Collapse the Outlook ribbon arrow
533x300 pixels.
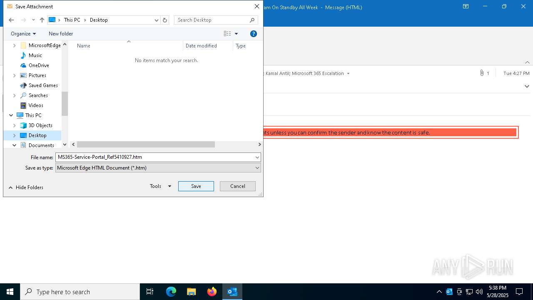tap(527, 62)
